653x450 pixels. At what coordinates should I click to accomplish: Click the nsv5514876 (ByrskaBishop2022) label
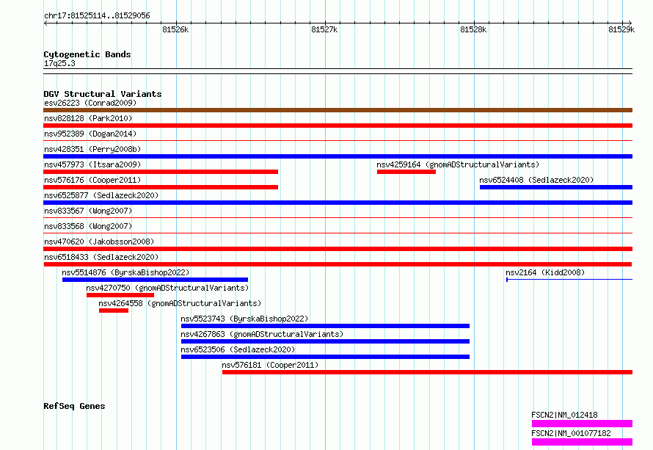[x=125, y=272]
